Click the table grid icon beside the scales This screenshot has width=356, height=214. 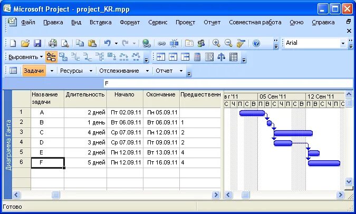click(x=234, y=57)
